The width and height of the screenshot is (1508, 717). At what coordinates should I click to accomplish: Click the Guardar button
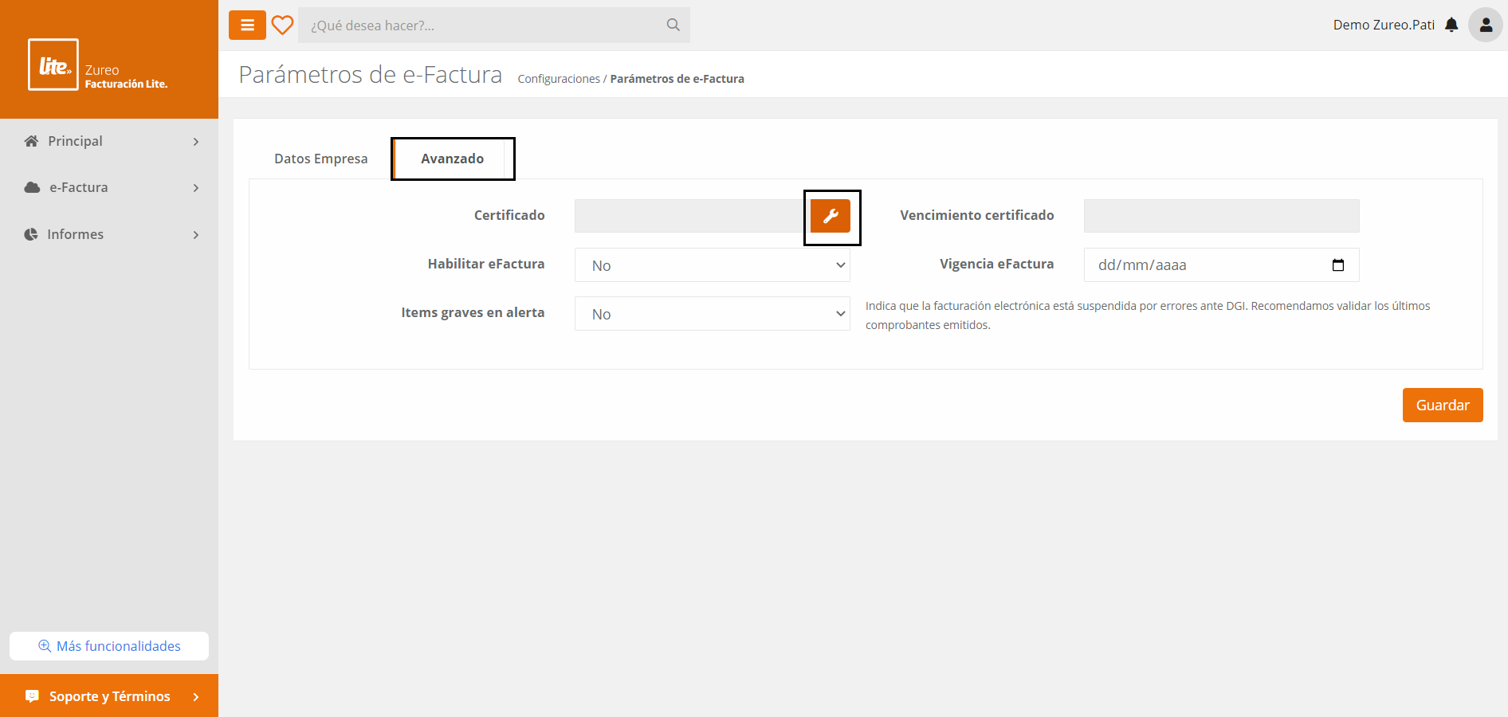(x=1443, y=406)
